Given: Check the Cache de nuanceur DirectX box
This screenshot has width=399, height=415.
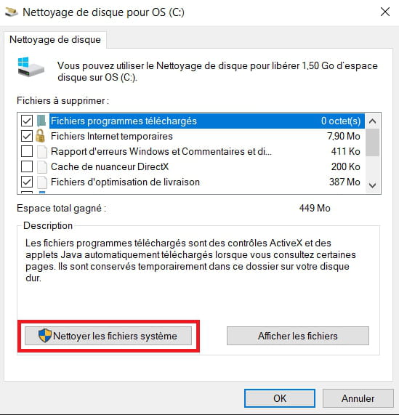Looking at the screenshot, I should pos(27,166).
